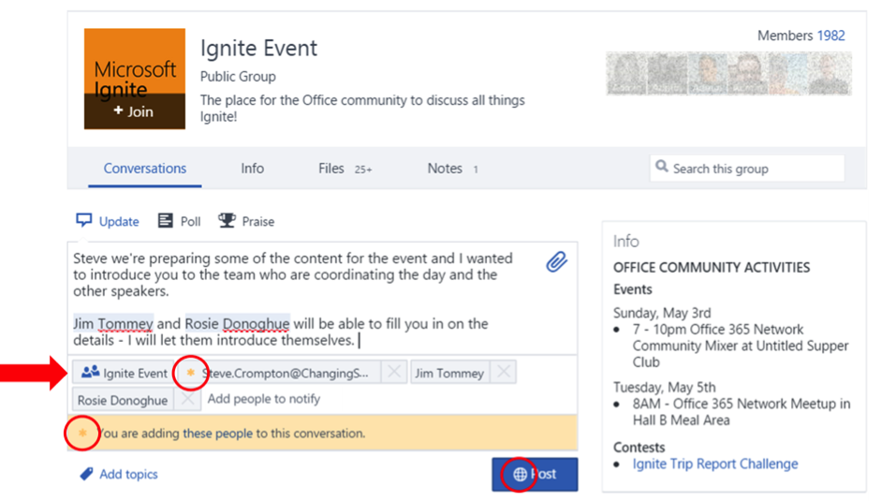Screen dimensions: 881x502
Task: Click the Search this group field
Action: 747,168
